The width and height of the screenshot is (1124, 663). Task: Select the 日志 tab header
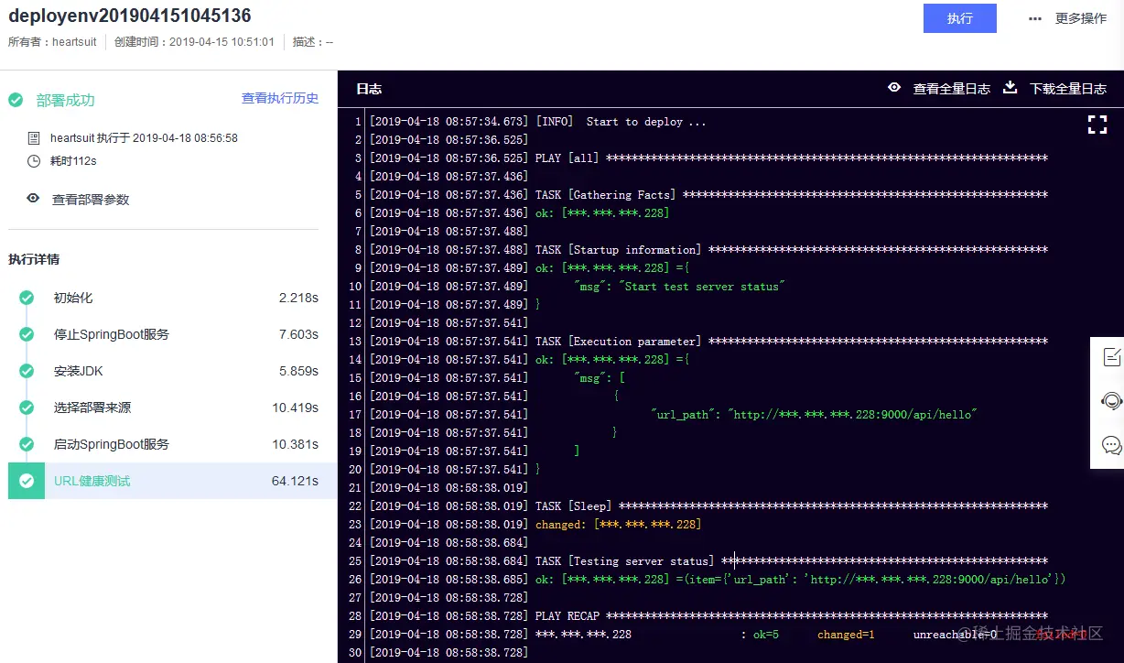click(x=369, y=89)
